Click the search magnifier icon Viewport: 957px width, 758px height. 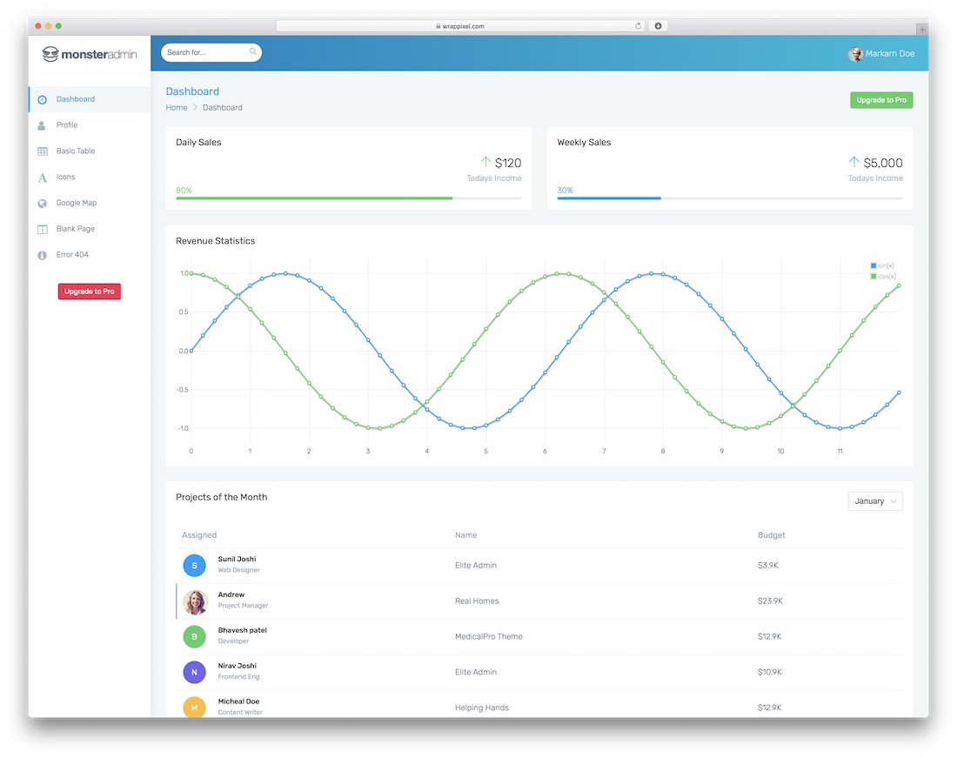click(252, 52)
